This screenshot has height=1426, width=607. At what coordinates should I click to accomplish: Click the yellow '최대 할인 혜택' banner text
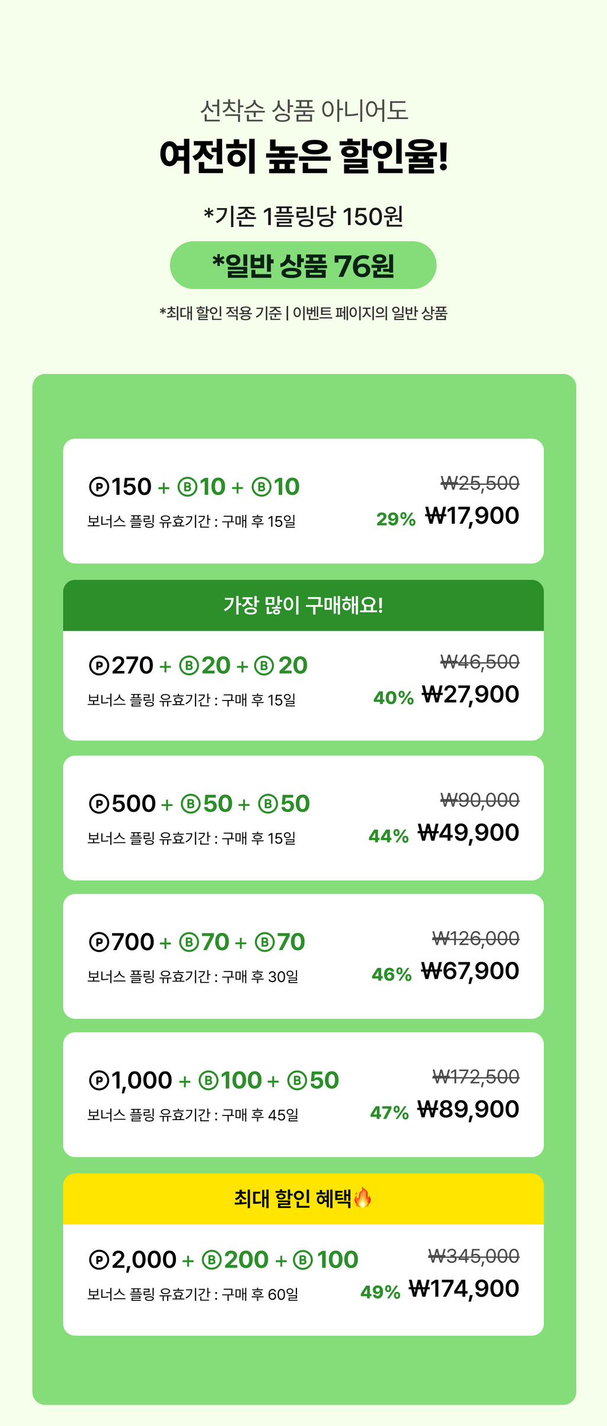293,1198
